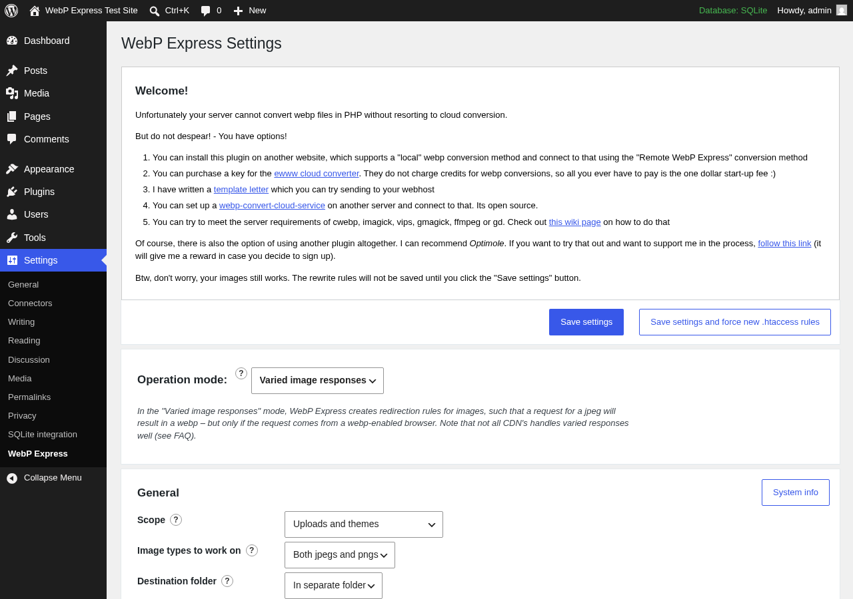Go to the Dashboard menu label
Viewport: 853px width, 599px height.
point(47,41)
